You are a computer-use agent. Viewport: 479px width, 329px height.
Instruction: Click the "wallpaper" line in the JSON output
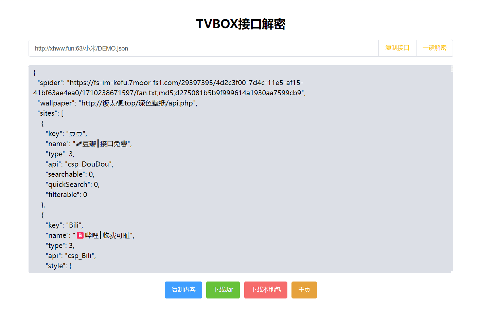[x=118, y=103]
